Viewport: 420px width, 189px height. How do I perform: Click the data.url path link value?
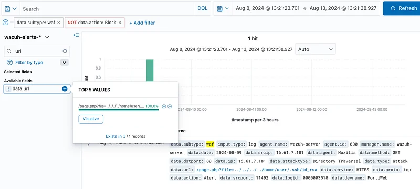point(257,170)
